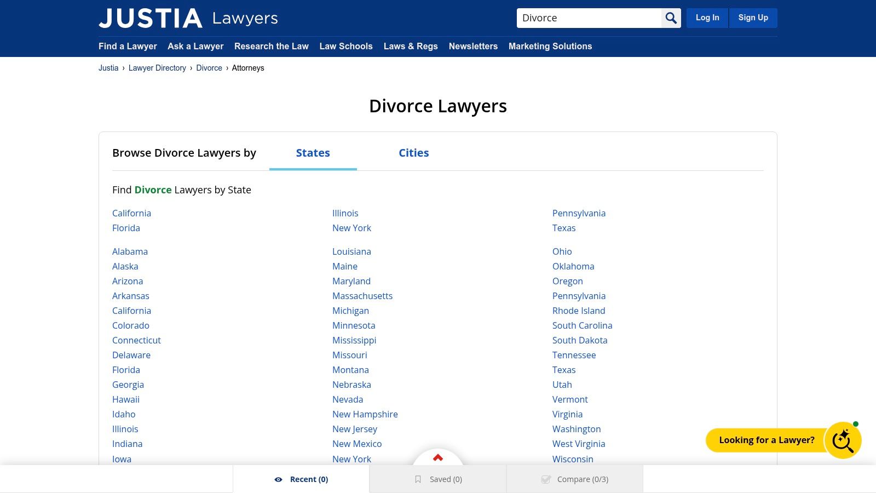Click the red collapse arrow above bottom bar
The width and height of the screenshot is (876, 493).
coord(438,458)
